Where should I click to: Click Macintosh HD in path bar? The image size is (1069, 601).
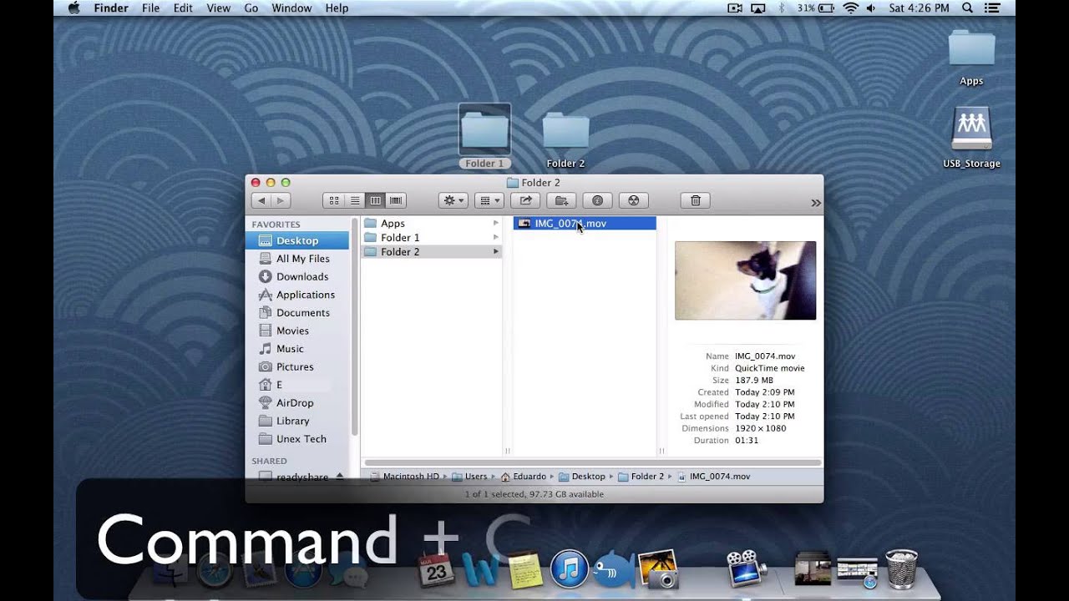(403, 477)
